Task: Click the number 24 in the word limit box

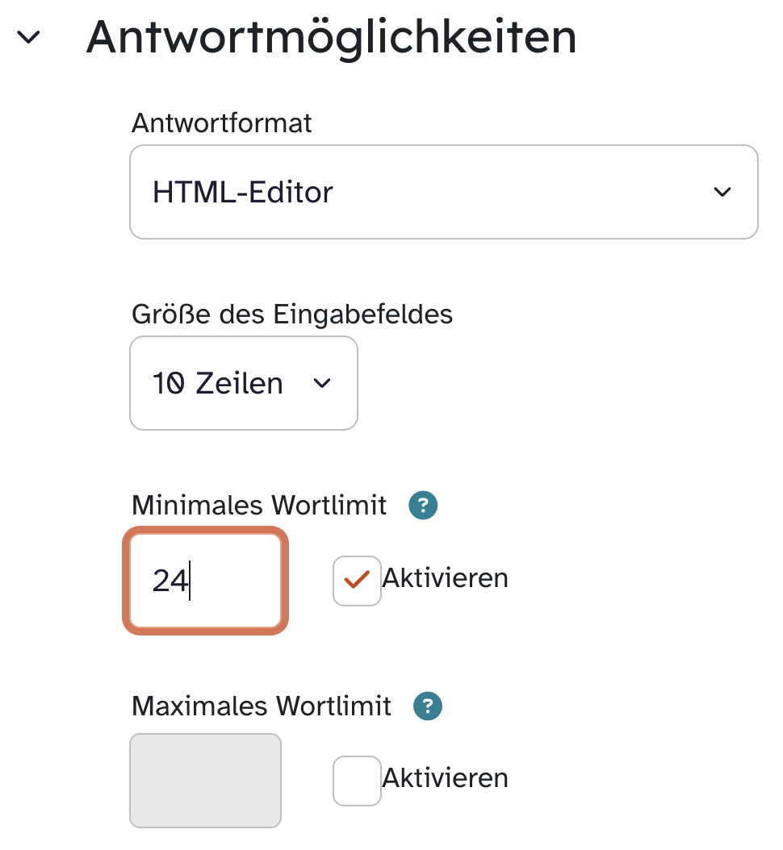Action: [x=170, y=581]
